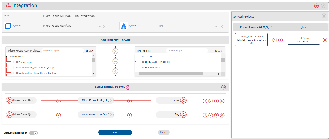Click the edit icon for the Bug mapping
The image size is (329, 139).
205,115
